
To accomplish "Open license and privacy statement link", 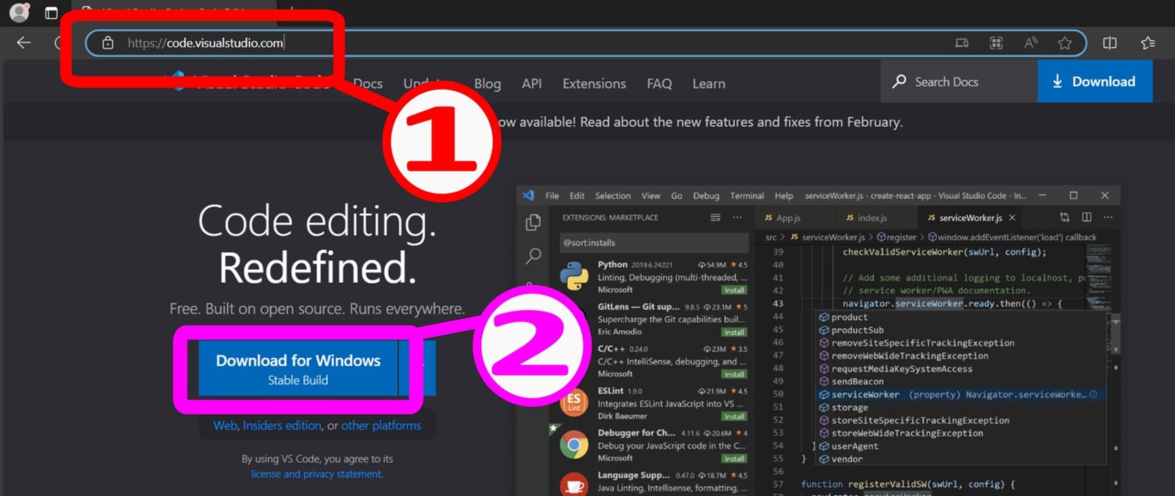I will pyautogui.click(x=317, y=474).
